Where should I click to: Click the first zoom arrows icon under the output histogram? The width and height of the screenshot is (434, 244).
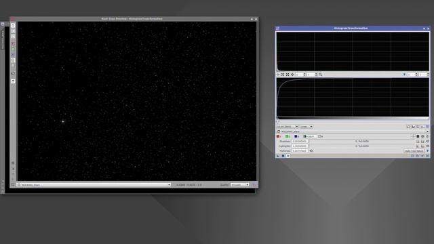coord(283,75)
